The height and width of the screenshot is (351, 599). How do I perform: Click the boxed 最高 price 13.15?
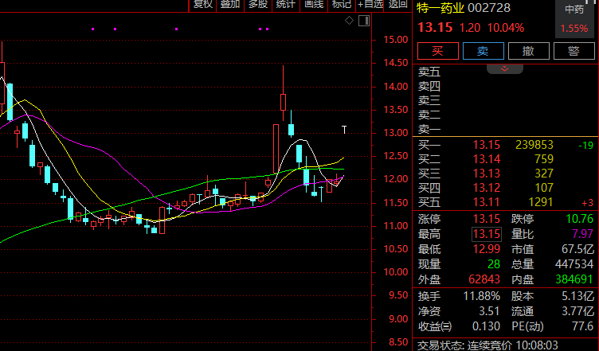pyautogui.click(x=486, y=234)
